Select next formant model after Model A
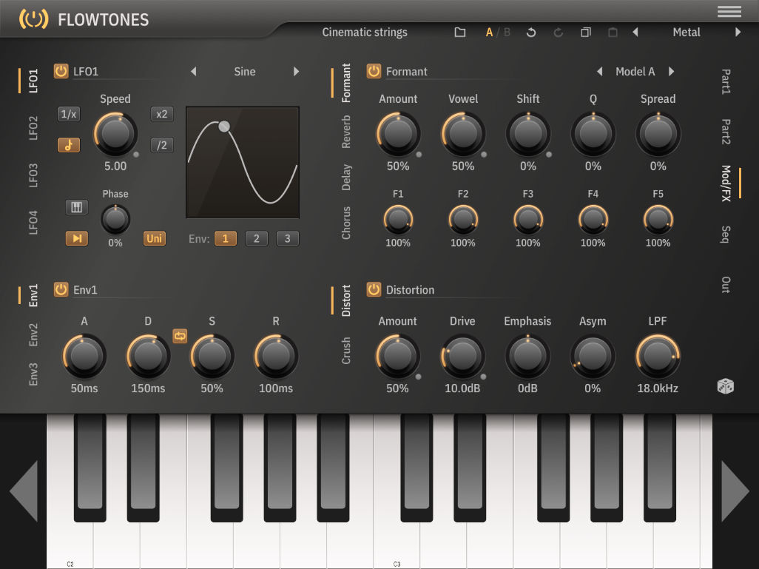759x569 pixels. click(672, 72)
